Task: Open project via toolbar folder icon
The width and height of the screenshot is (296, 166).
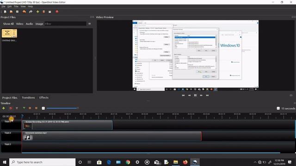Action: click(11, 12)
